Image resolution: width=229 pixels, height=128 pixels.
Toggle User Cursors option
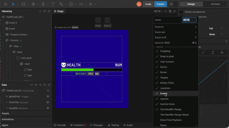tap(176, 62)
